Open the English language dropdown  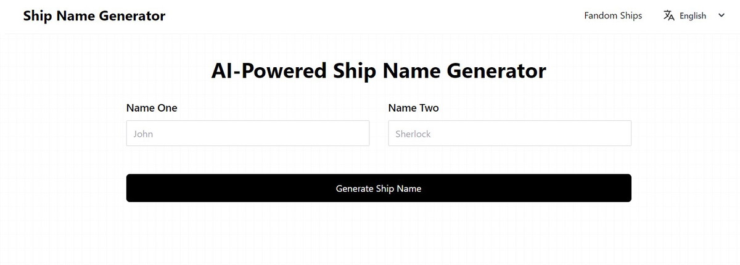(693, 15)
